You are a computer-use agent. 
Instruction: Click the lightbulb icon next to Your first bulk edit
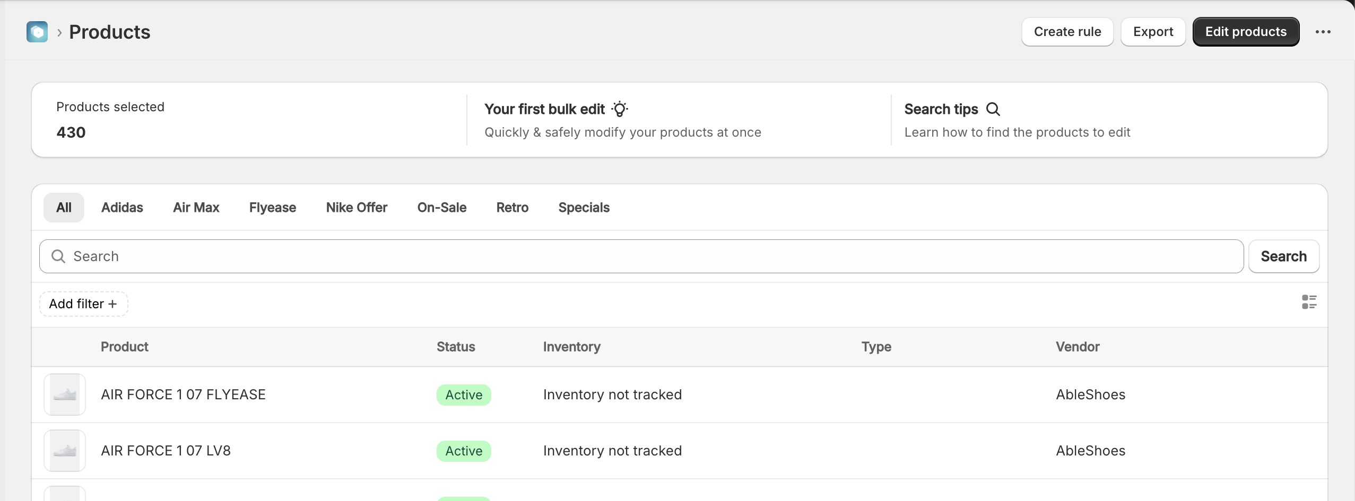619,109
